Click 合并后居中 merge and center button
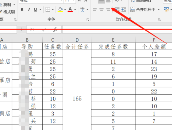172x130 pixels. (143, 10)
